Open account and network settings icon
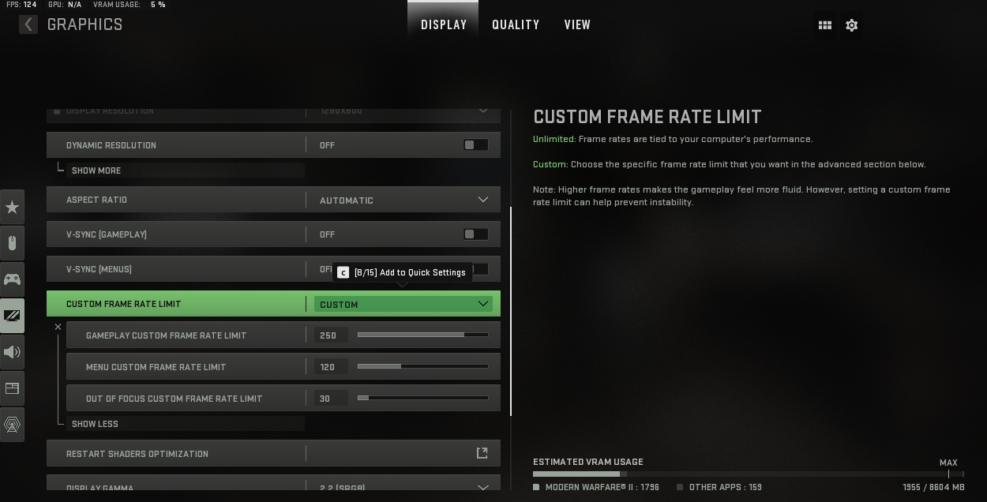The height and width of the screenshot is (502, 987). tap(12, 425)
